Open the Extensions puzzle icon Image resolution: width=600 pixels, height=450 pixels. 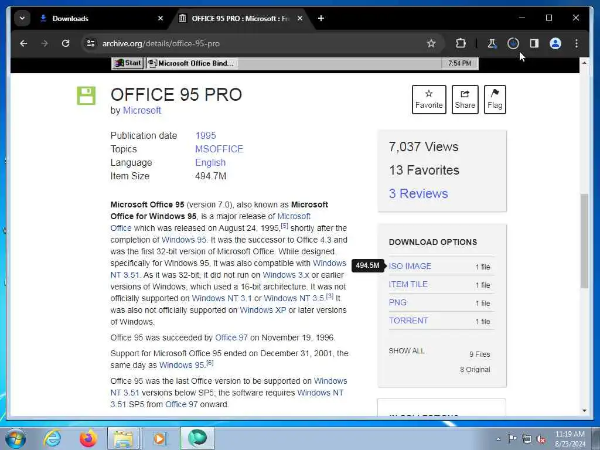(461, 43)
